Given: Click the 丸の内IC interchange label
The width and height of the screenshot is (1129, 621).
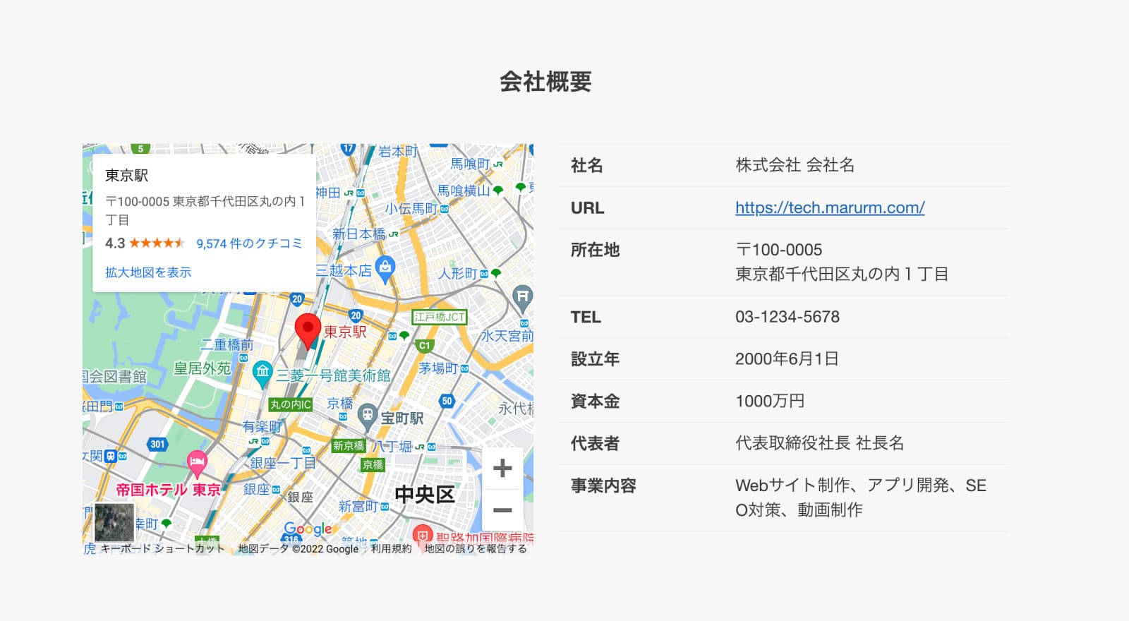Looking at the screenshot, I should (290, 404).
